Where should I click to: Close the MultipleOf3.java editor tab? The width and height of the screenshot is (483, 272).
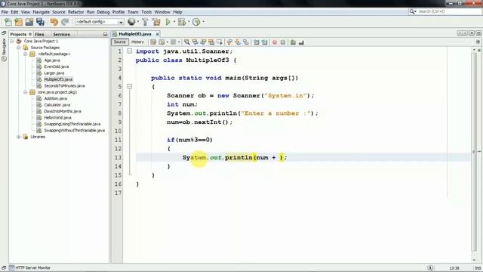[x=158, y=34]
